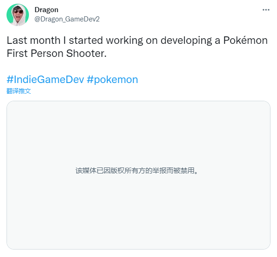Screen dimensions: 277x257
Task: Click the "Last month I started" tweet line
Action: (137, 40)
